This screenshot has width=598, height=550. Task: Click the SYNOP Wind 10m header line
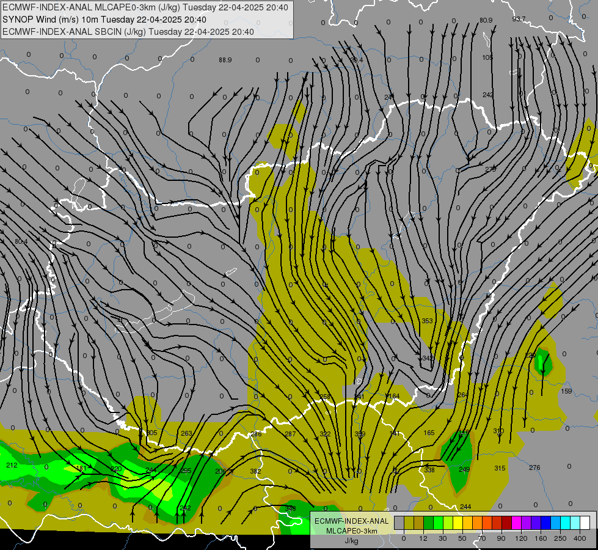pos(104,20)
